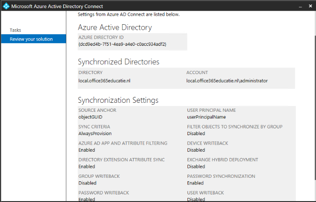Click the AlwaysProvision sync criteria value
This screenshot has width=316, height=202.
[x=95, y=133]
